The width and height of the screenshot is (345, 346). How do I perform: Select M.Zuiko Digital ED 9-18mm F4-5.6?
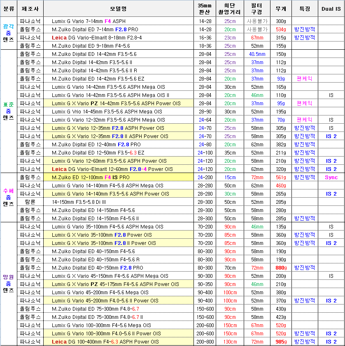91,46
